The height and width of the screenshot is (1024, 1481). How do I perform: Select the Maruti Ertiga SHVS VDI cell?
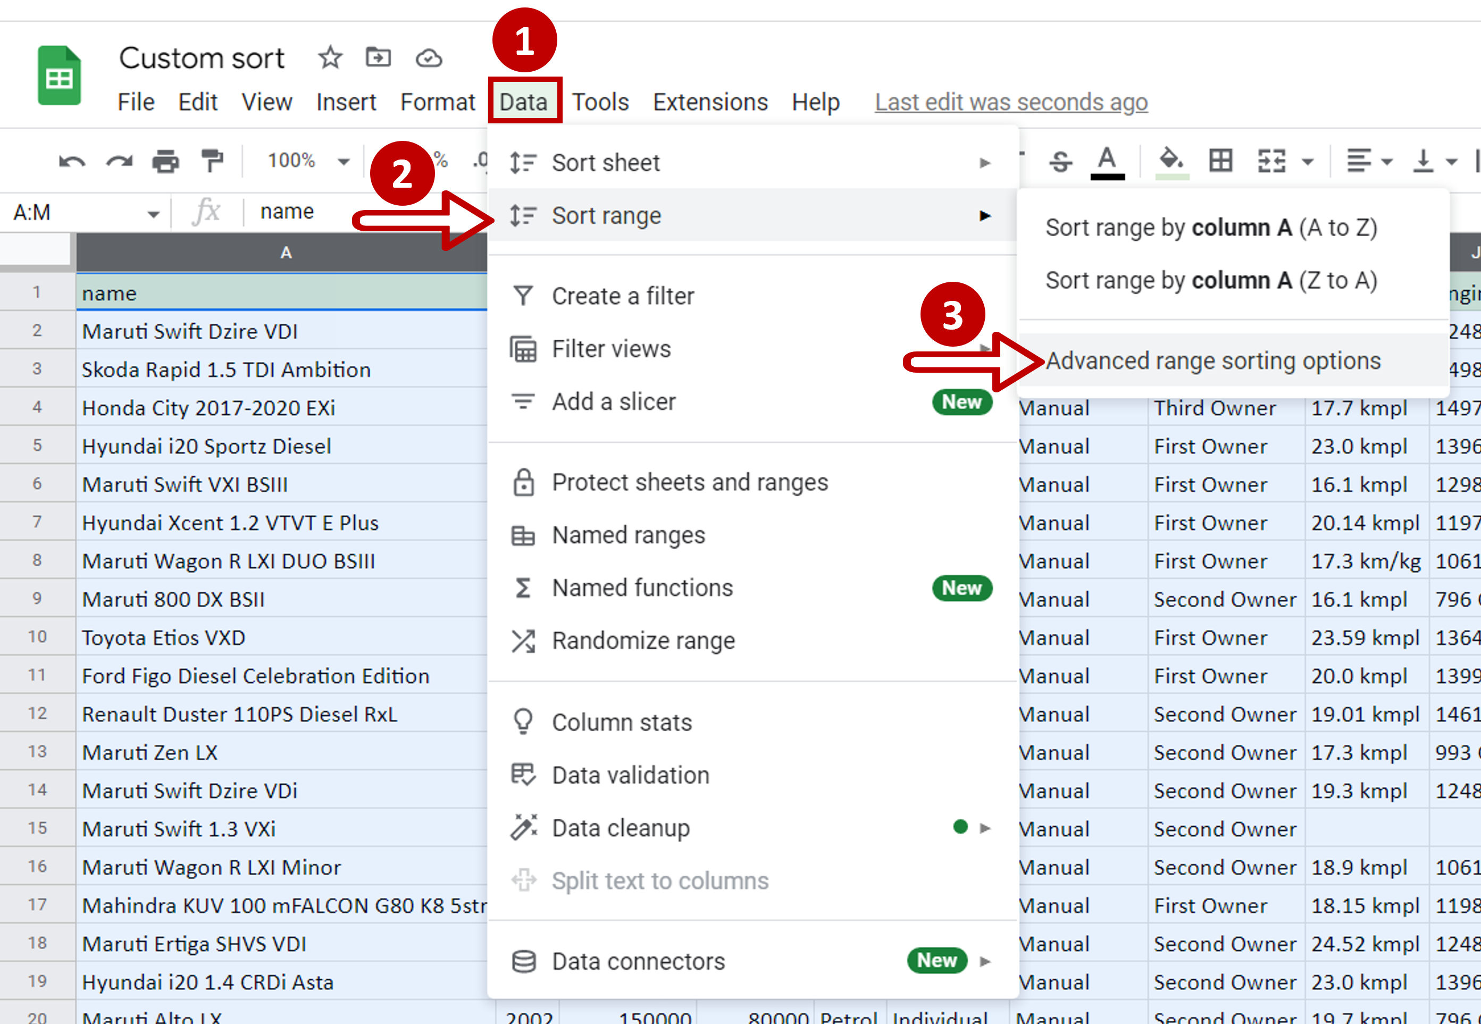pyautogui.click(x=282, y=944)
